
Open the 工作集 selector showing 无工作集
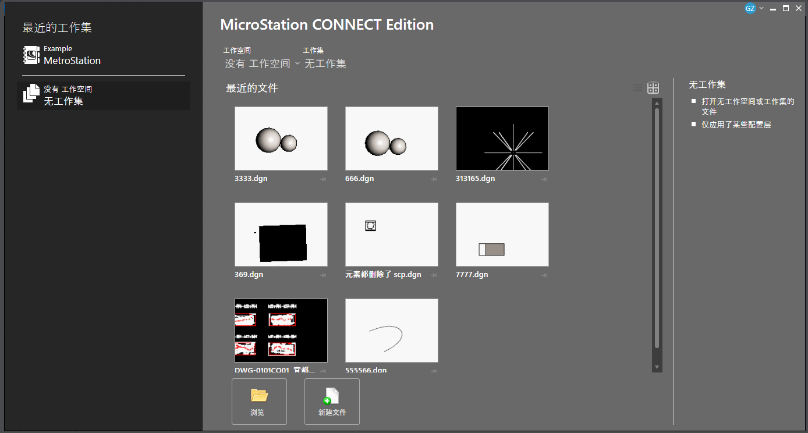point(325,63)
